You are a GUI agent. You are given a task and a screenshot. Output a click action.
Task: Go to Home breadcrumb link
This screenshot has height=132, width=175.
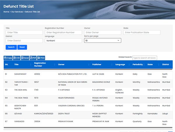coord(6,12)
